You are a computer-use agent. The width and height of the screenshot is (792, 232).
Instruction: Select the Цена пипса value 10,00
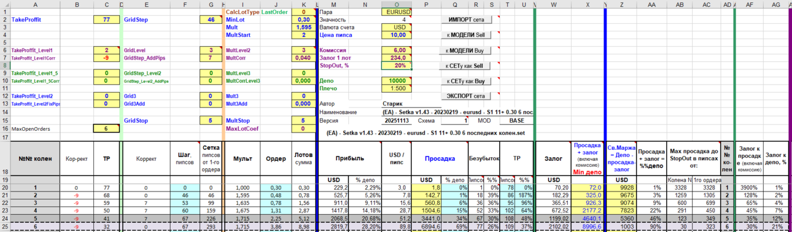click(x=396, y=35)
